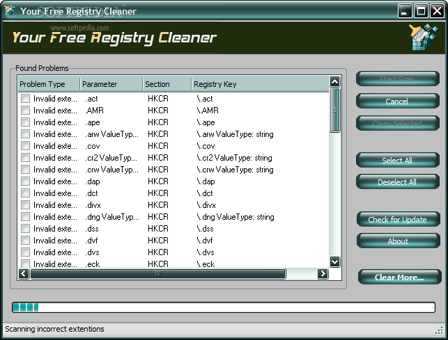This screenshot has height=340, width=448.
Task: Close the Your Free Registry Cleaner window
Action: [437, 11]
